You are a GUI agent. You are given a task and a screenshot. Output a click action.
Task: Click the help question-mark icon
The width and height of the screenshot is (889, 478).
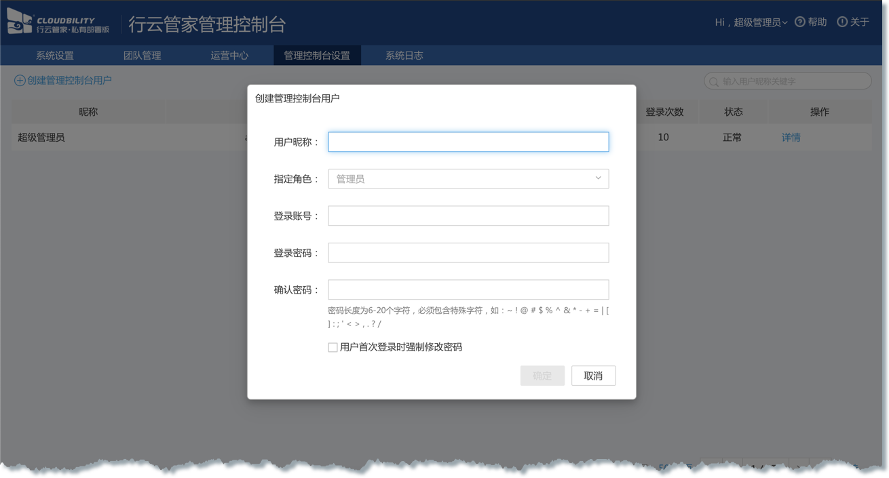click(800, 22)
